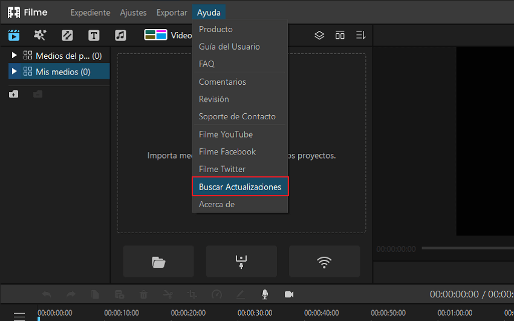Click the 00:01:00:00 mark on ruler
514x321 pixels.
pos(455,313)
